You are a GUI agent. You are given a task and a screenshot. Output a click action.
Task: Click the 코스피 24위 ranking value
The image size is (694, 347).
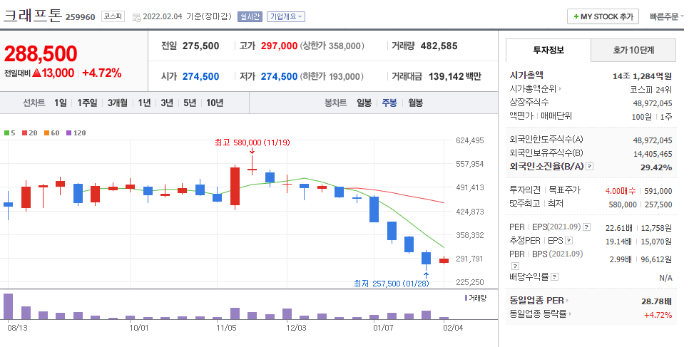click(651, 90)
